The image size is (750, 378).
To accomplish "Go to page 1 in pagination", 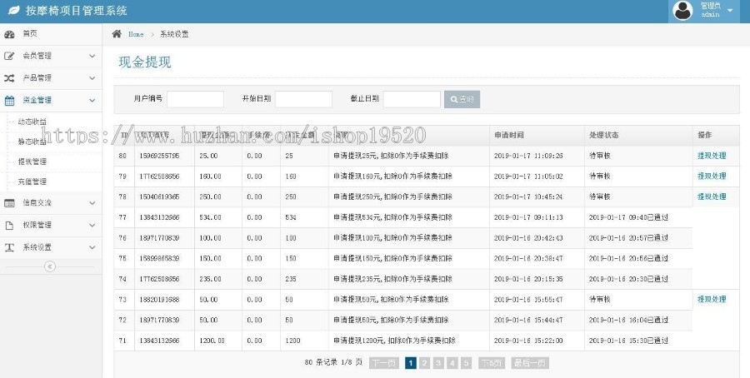I will 410,363.
